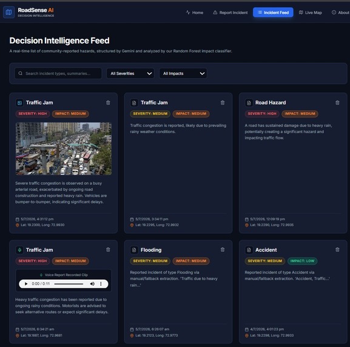Delete the Flooding incident card
The width and height of the screenshot is (350, 347).
(223, 250)
